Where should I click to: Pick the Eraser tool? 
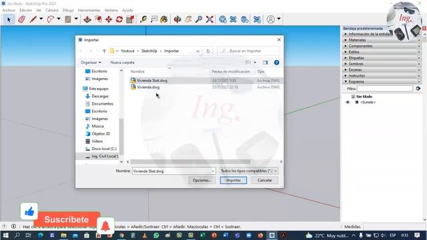(x=21, y=19)
